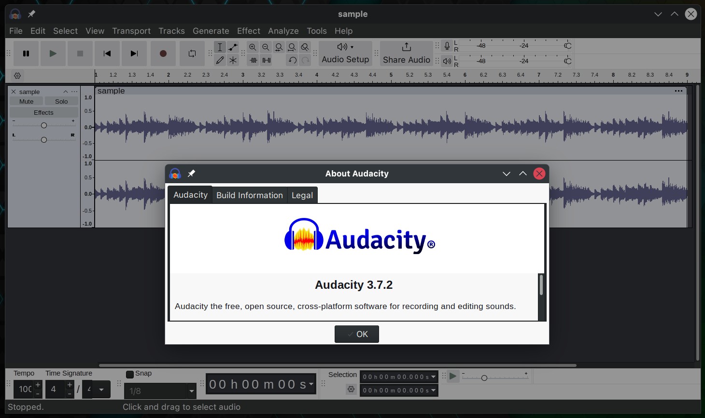Viewport: 705px width, 418px height.
Task: Click the Share Audio button
Action: click(407, 54)
